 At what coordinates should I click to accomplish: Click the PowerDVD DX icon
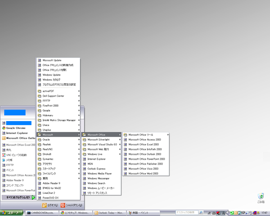click(x=40, y=198)
